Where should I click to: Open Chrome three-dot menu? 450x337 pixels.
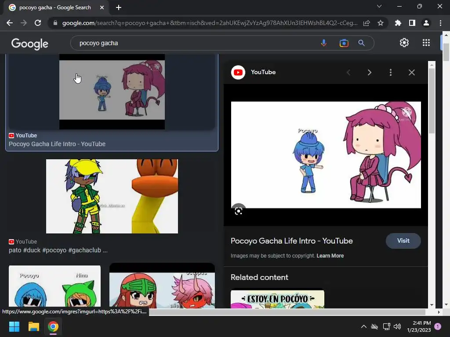(440, 23)
